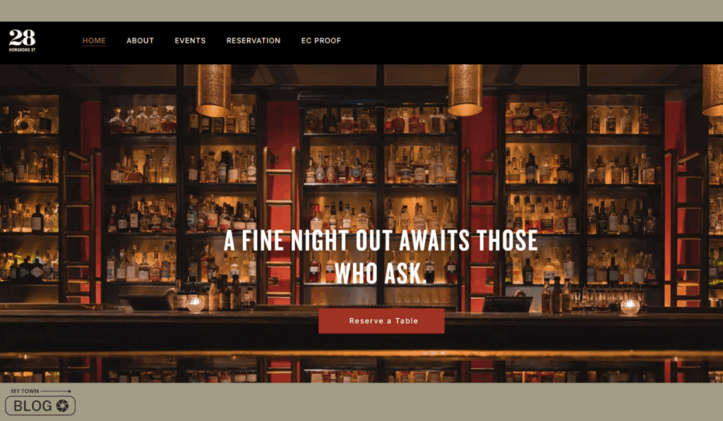723x421 pixels.
Task: Click the partially visible lamp at right edge
Action: click(x=712, y=90)
